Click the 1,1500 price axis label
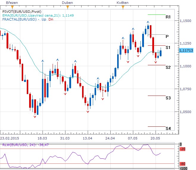Viewport: 196px width, 170px height. point(185,21)
